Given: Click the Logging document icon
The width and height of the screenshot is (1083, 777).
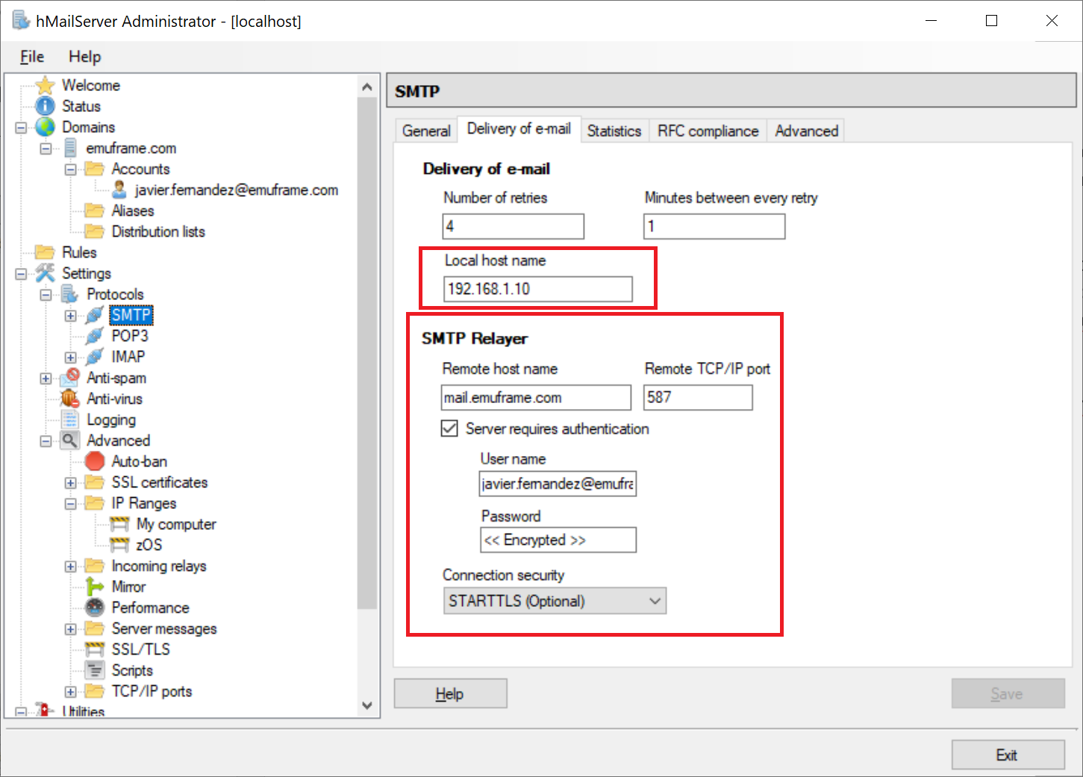Looking at the screenshot, I should [70, 419].
